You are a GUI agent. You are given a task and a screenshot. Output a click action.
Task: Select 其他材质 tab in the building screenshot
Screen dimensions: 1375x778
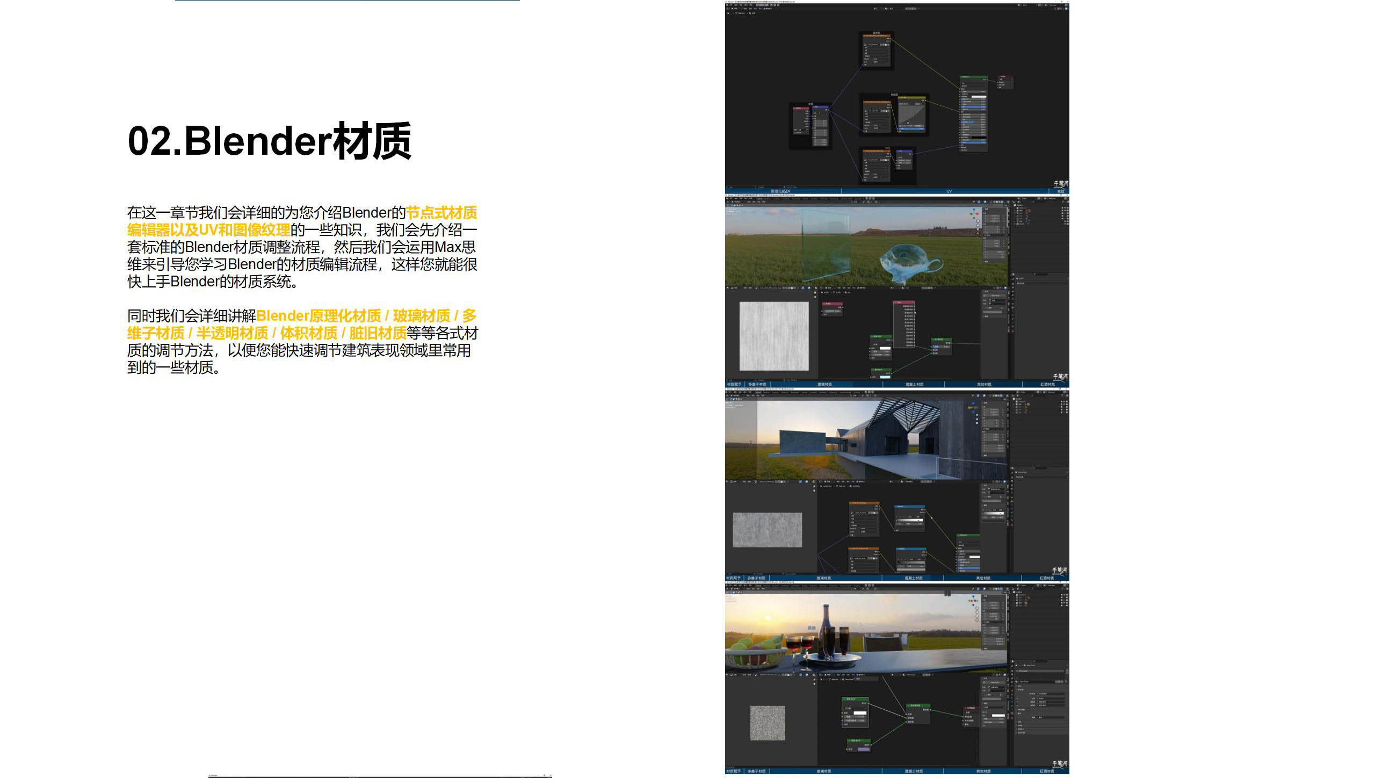point(983,578)
